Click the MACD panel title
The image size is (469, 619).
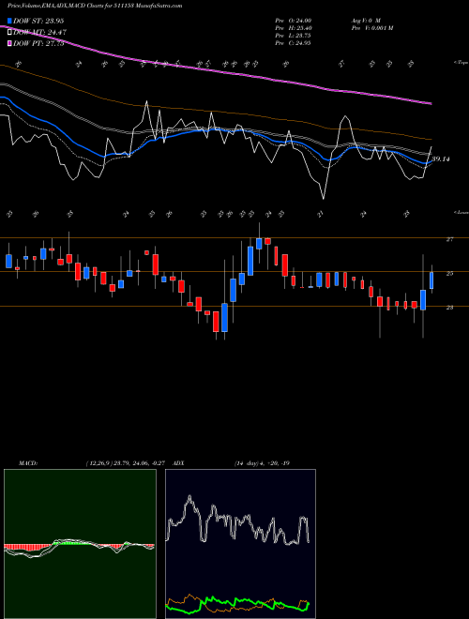click(27, 463)
